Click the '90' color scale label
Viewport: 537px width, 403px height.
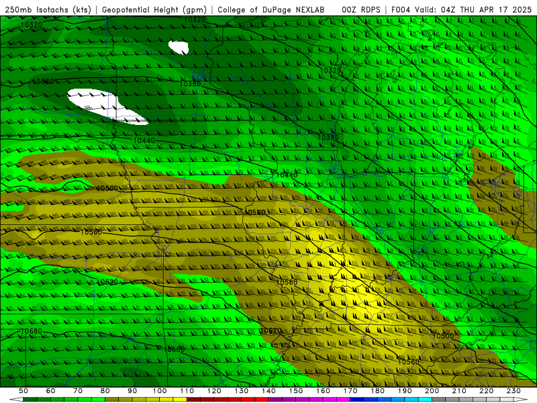tap(132, 391)
